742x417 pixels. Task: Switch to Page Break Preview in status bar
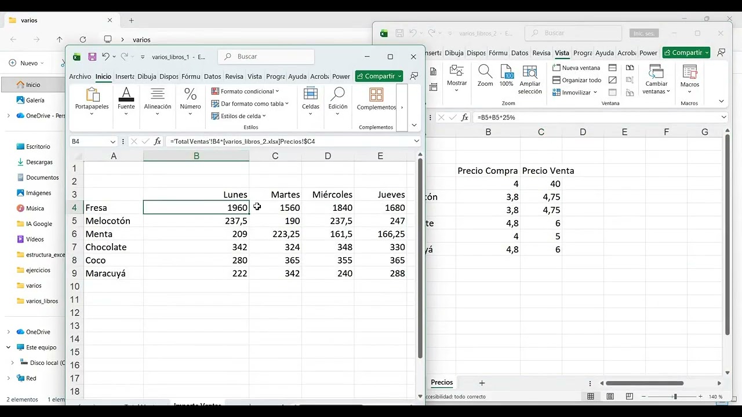pos(630,397)
